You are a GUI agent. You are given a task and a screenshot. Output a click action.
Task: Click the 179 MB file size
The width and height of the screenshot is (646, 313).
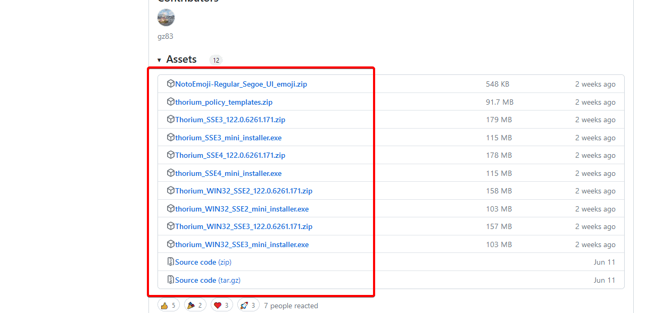pos(499,120)
